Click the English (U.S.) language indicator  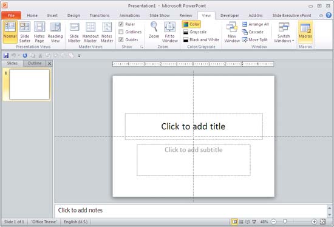pyautogui.click(x=76, y=222)
